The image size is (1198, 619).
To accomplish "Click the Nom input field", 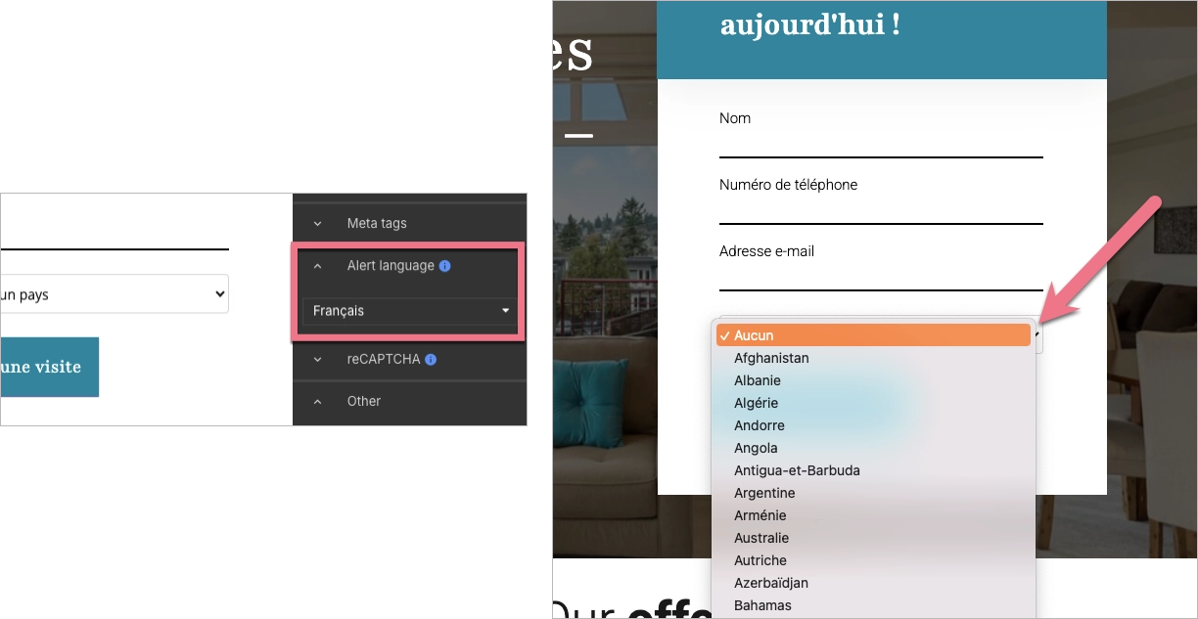I will tap(881, 143).
